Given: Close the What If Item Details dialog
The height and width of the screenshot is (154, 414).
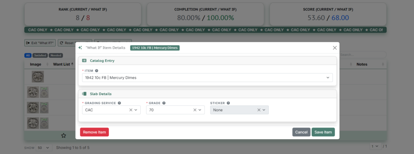Looking at the screenshot, I should tap(335, 48).
